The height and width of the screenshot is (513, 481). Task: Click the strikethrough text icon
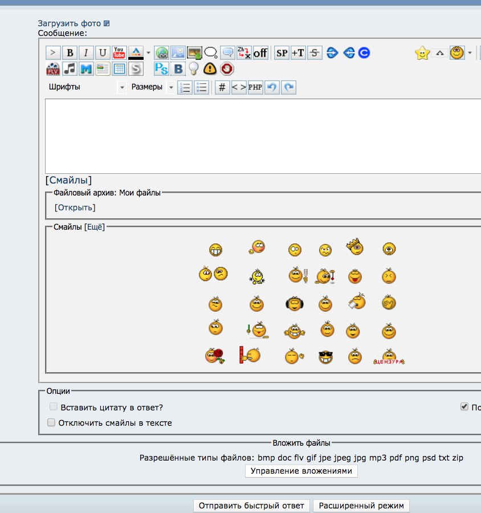315,53
